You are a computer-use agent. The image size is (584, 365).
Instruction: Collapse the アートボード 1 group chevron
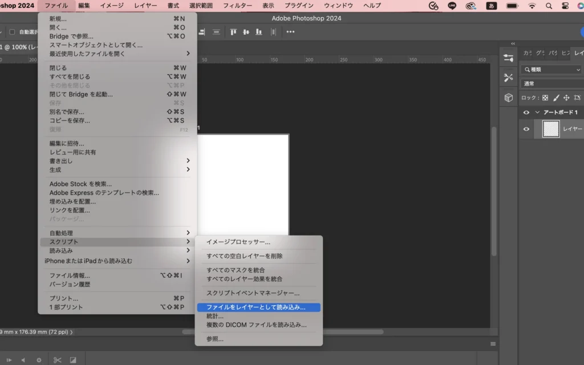pos(537,112)
